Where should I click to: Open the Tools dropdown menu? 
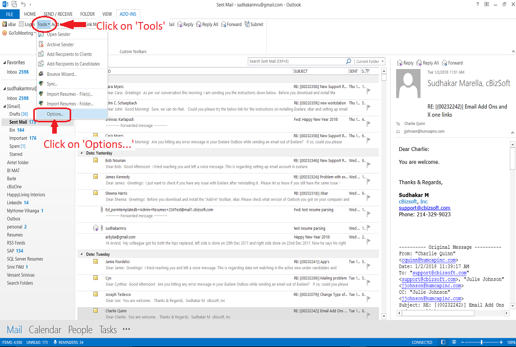44,25
